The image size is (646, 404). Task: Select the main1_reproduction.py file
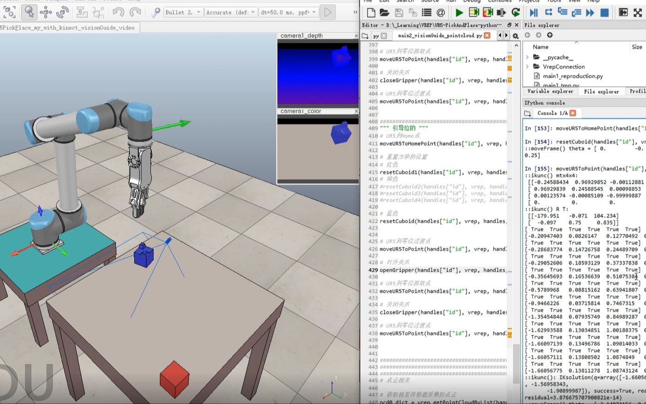tap(572, 76)
